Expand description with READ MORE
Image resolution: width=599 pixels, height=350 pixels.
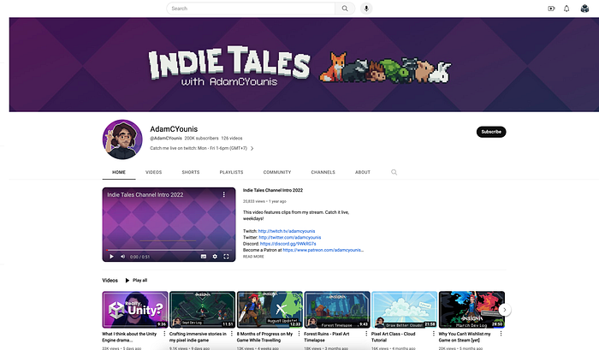click(253, 257)
